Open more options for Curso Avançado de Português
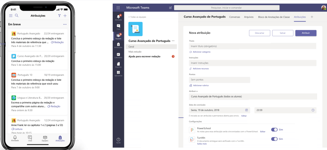The image size is (327, 150). (173, 41)
